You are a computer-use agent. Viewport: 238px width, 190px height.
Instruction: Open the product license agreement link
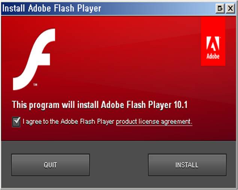coord(154,122)
